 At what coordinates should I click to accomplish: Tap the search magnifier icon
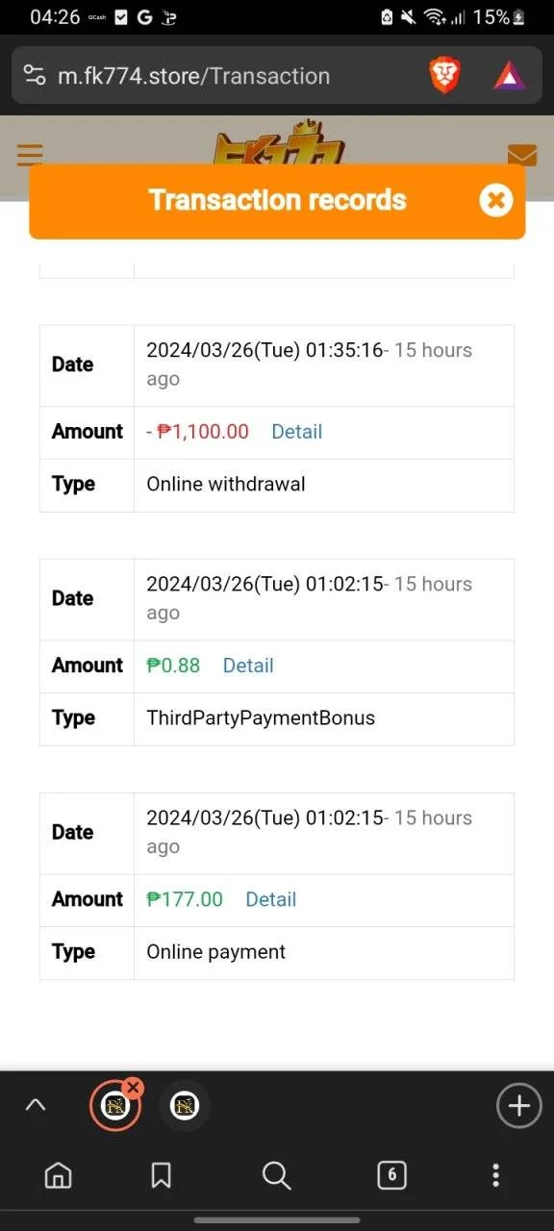pos(276,1174)
